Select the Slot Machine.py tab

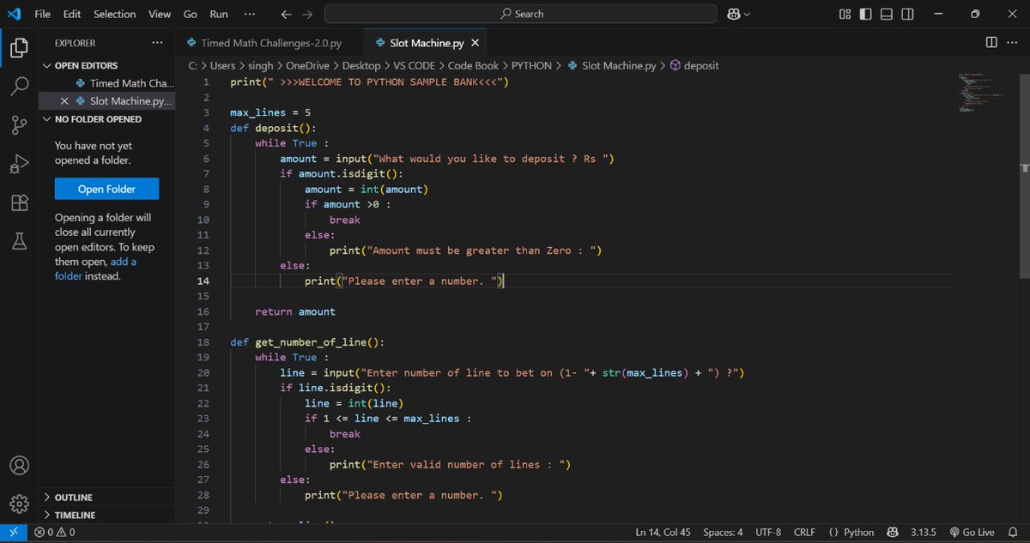point(427,43)
